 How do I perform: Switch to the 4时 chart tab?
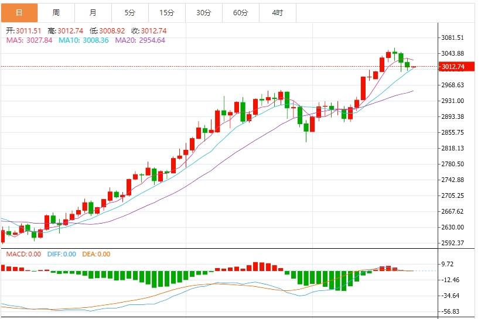click(x=278, y=12)
